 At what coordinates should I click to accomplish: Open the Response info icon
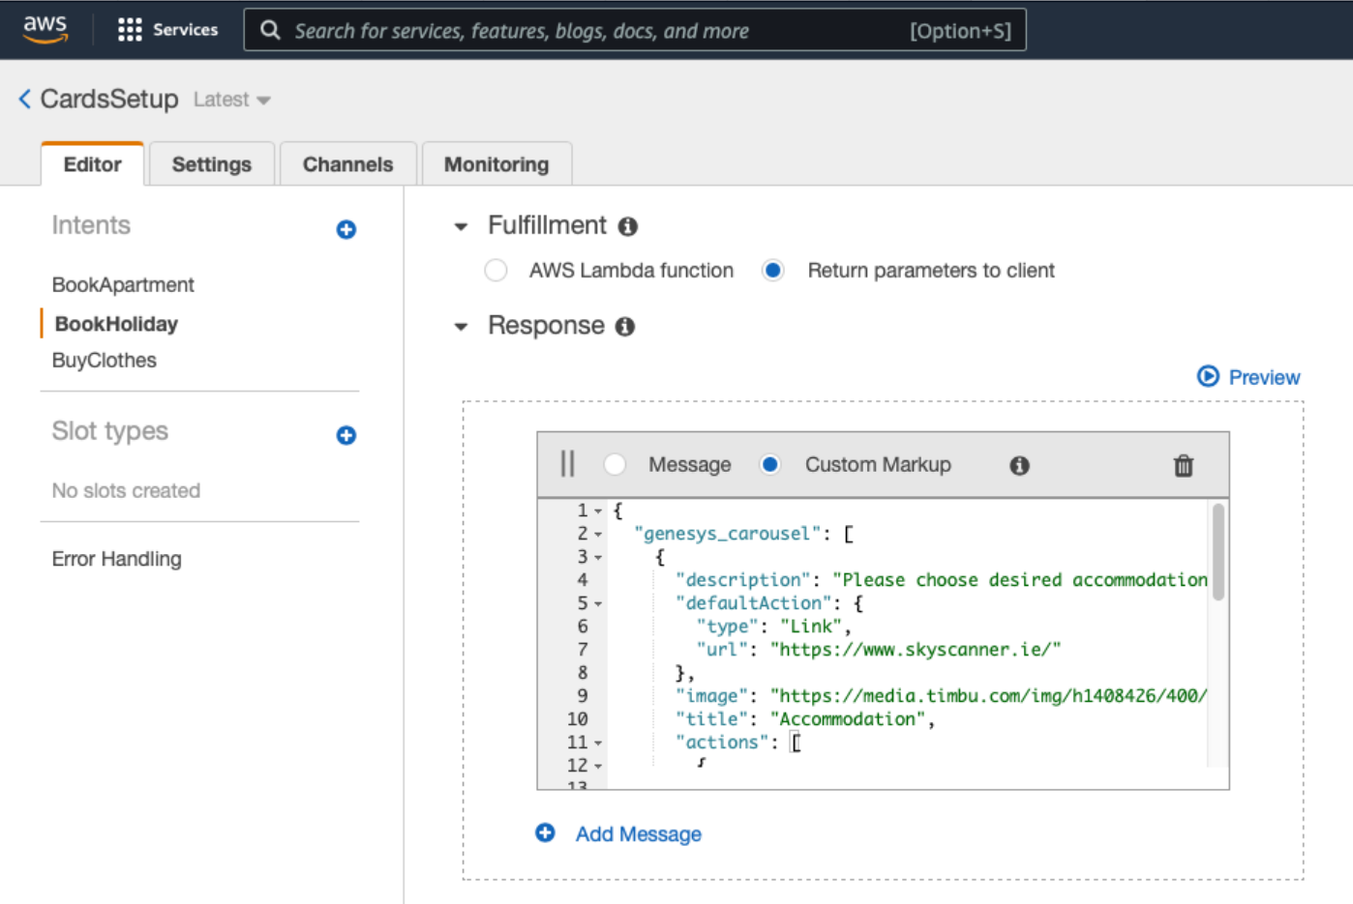(625, 327)
